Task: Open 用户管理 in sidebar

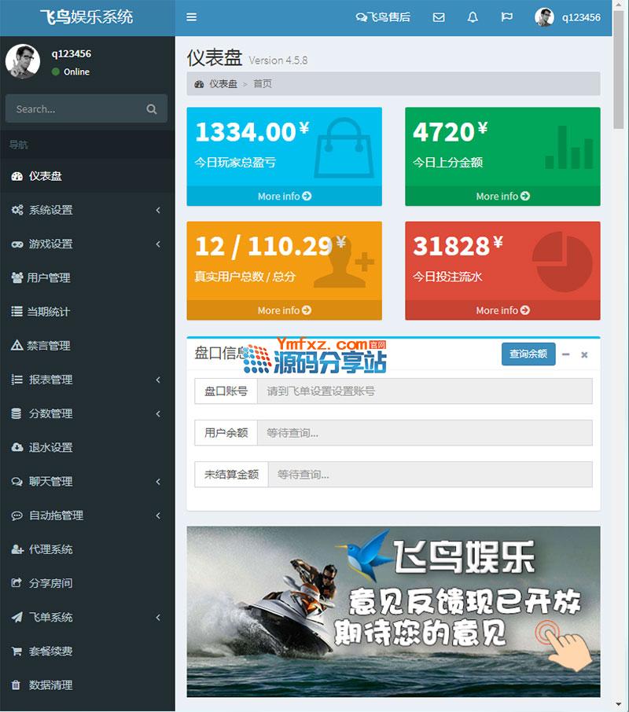Action: (48, 277)
